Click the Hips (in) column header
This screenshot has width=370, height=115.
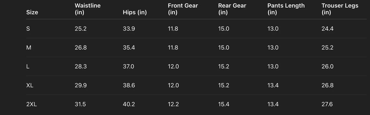tap(135, 12)
